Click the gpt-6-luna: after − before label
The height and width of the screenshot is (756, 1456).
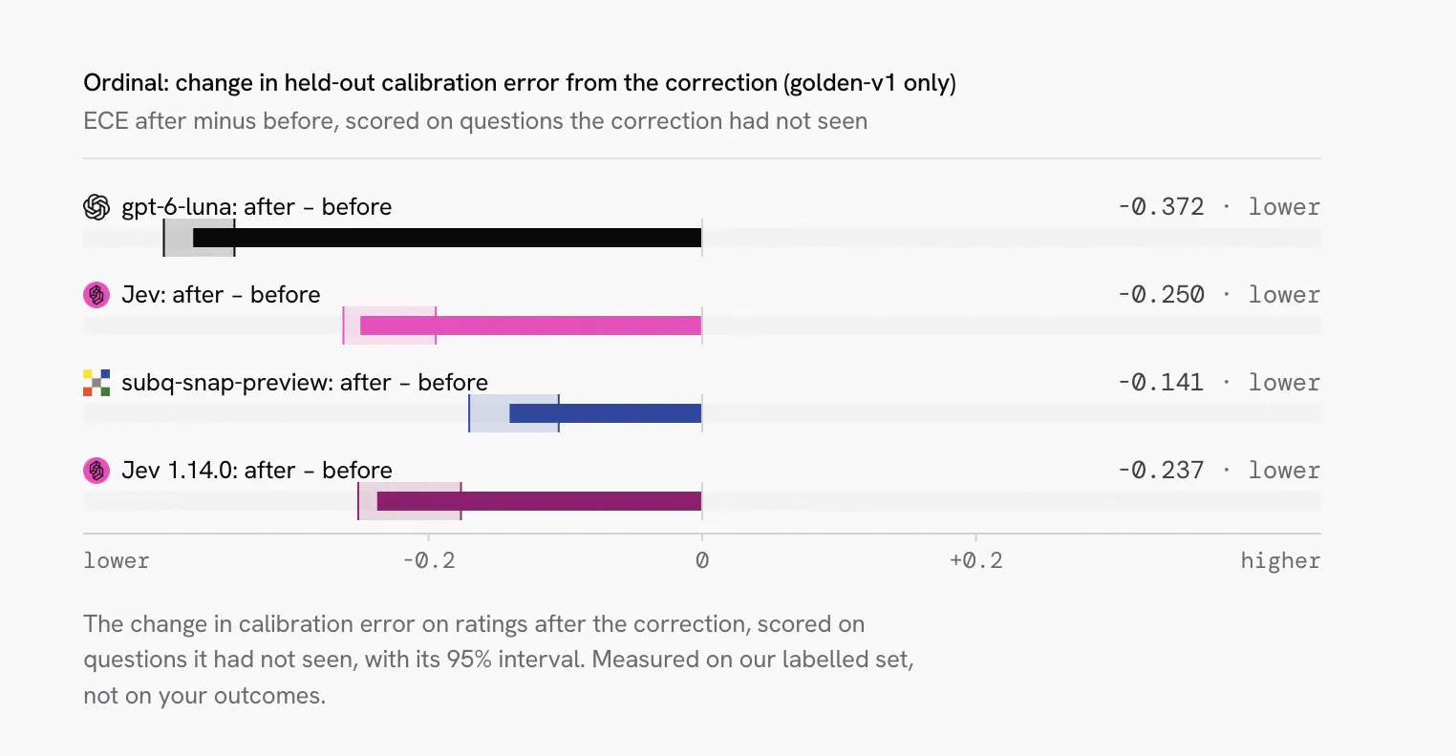[257, 207]
